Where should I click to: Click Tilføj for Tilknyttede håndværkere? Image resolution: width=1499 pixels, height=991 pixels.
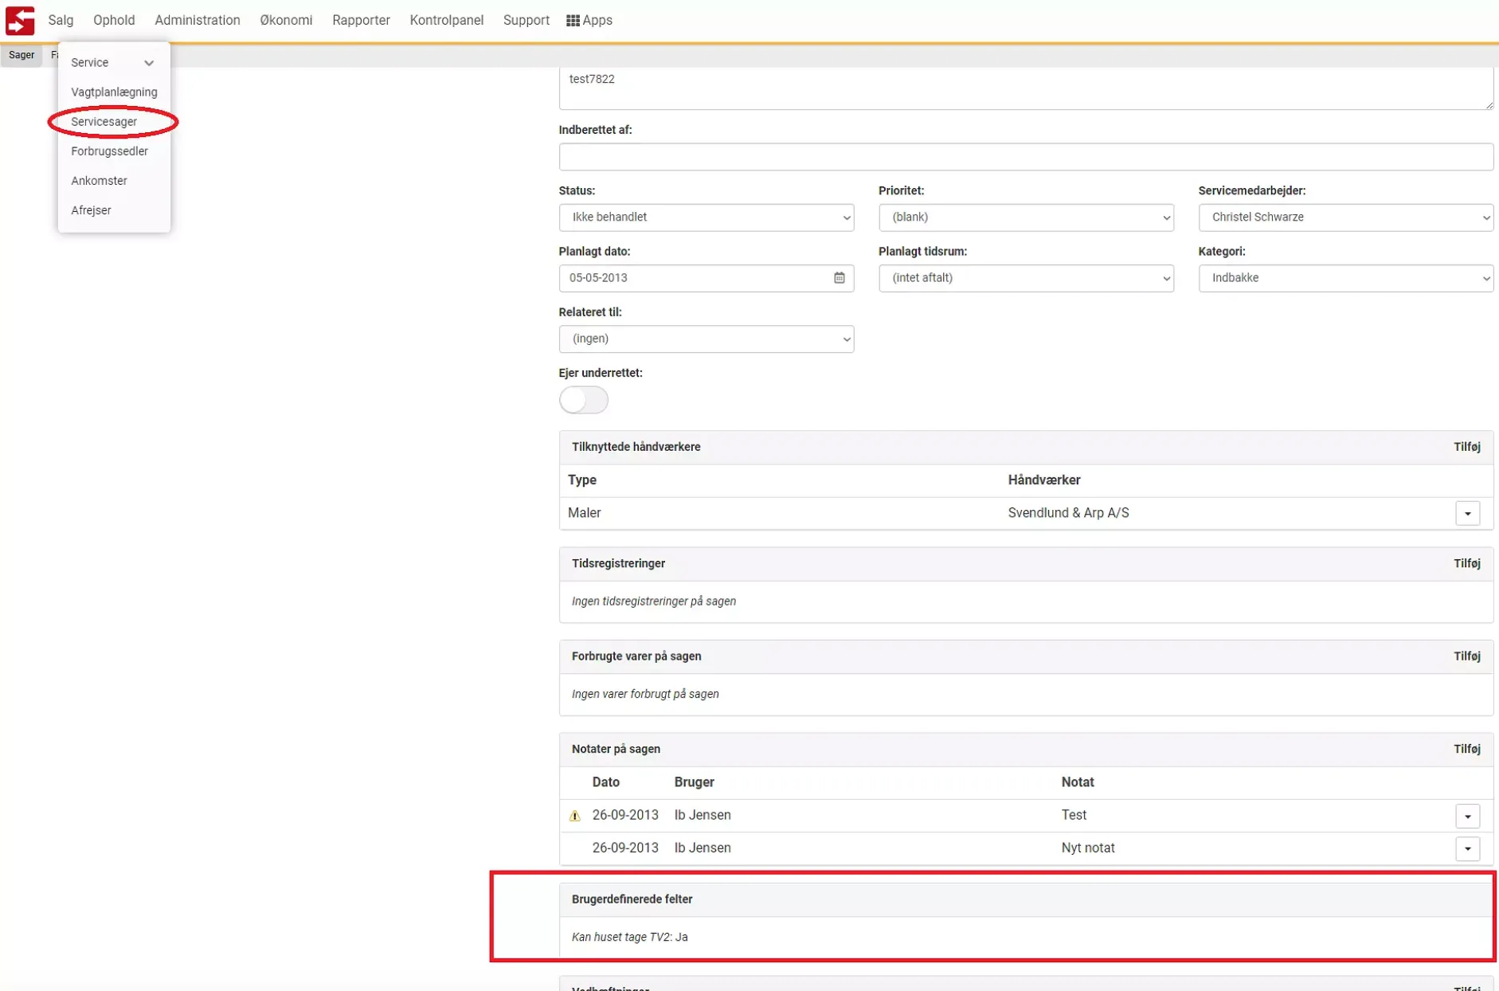1466,447
